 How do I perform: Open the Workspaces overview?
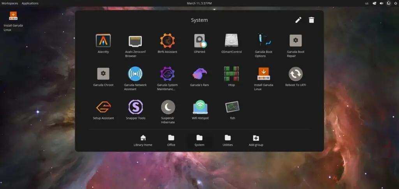click(x=10, y=3)
